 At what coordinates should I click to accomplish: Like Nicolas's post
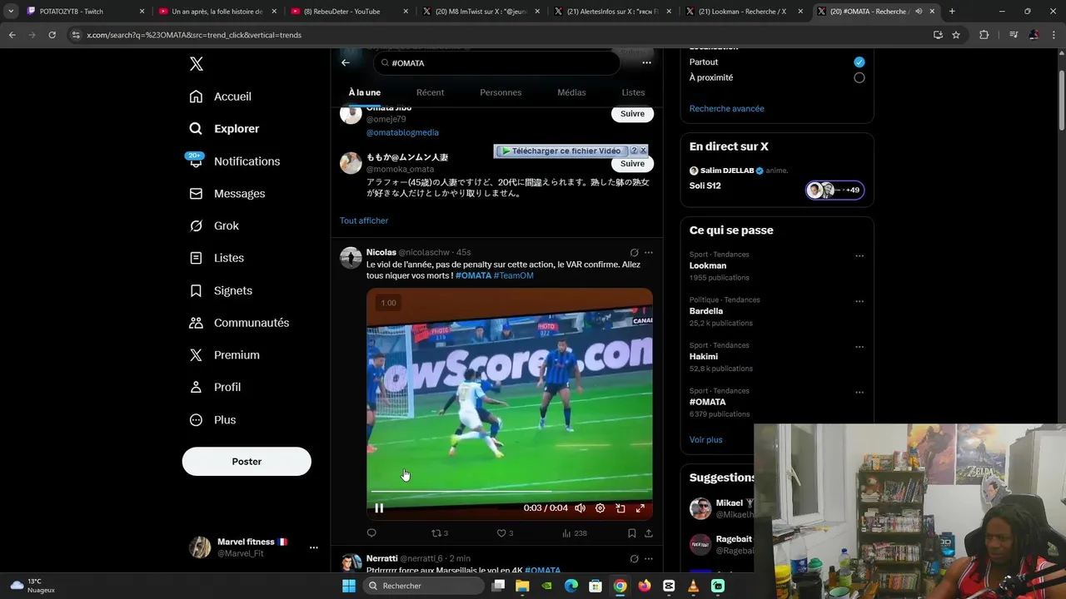505,533
